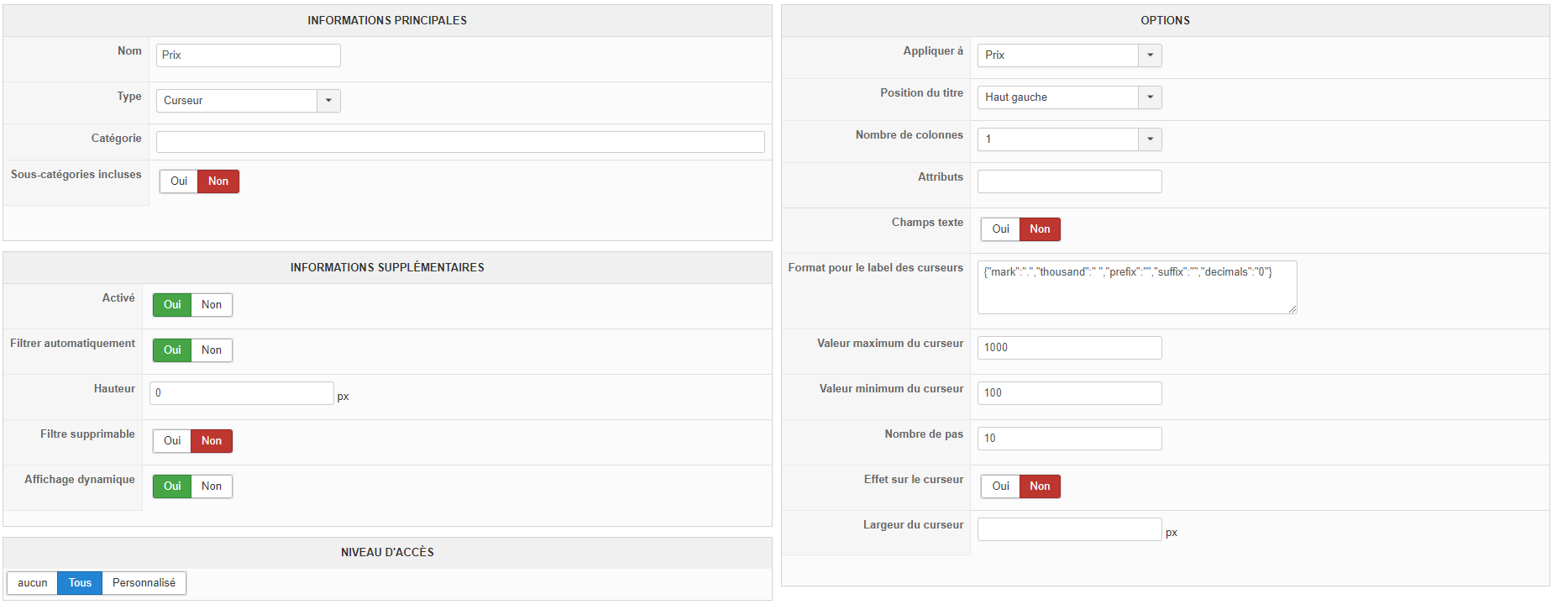Expand the Appliquer à dropdown
Viewport: 1557px width, 610px height.
(x=1150, y=55)
